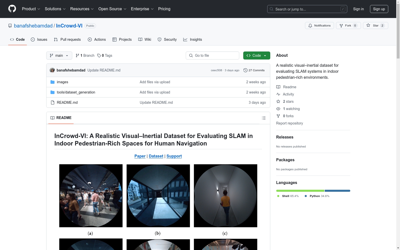
Task: Click the pulse icon beside Activity
Action: point(278,94)
